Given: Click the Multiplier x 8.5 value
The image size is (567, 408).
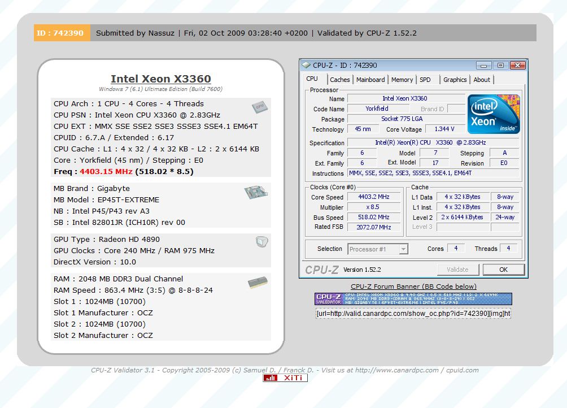Looking at the screenshot, I should click(374, 207).
